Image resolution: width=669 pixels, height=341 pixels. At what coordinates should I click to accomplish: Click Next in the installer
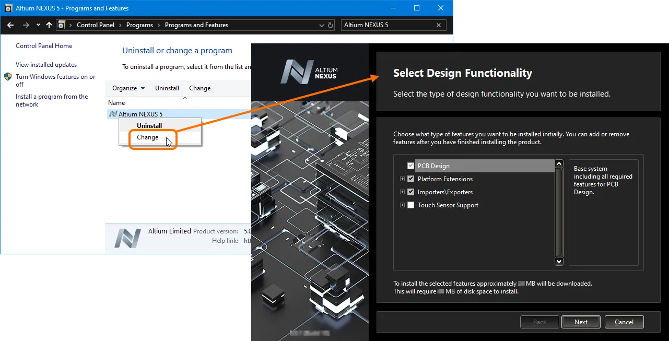[581, 322]
